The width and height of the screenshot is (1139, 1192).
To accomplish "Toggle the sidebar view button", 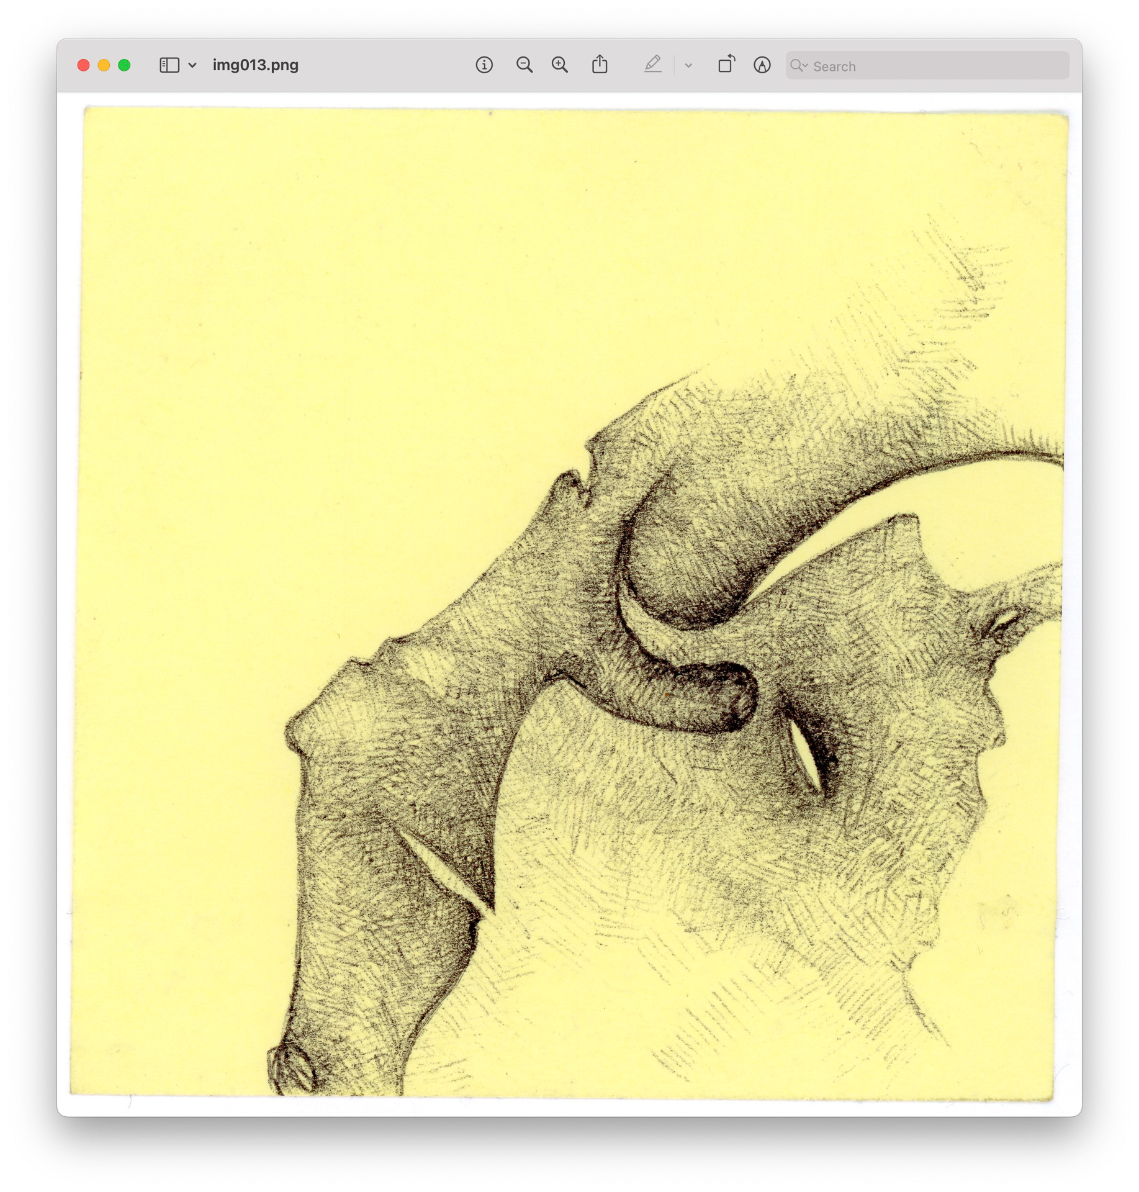I will point(169,65).
